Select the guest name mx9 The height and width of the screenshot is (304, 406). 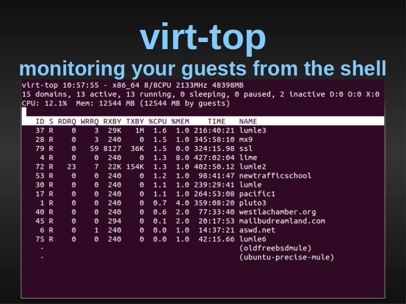[246, 140]
